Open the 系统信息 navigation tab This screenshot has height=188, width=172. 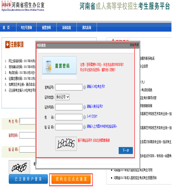tap(66, 28)
